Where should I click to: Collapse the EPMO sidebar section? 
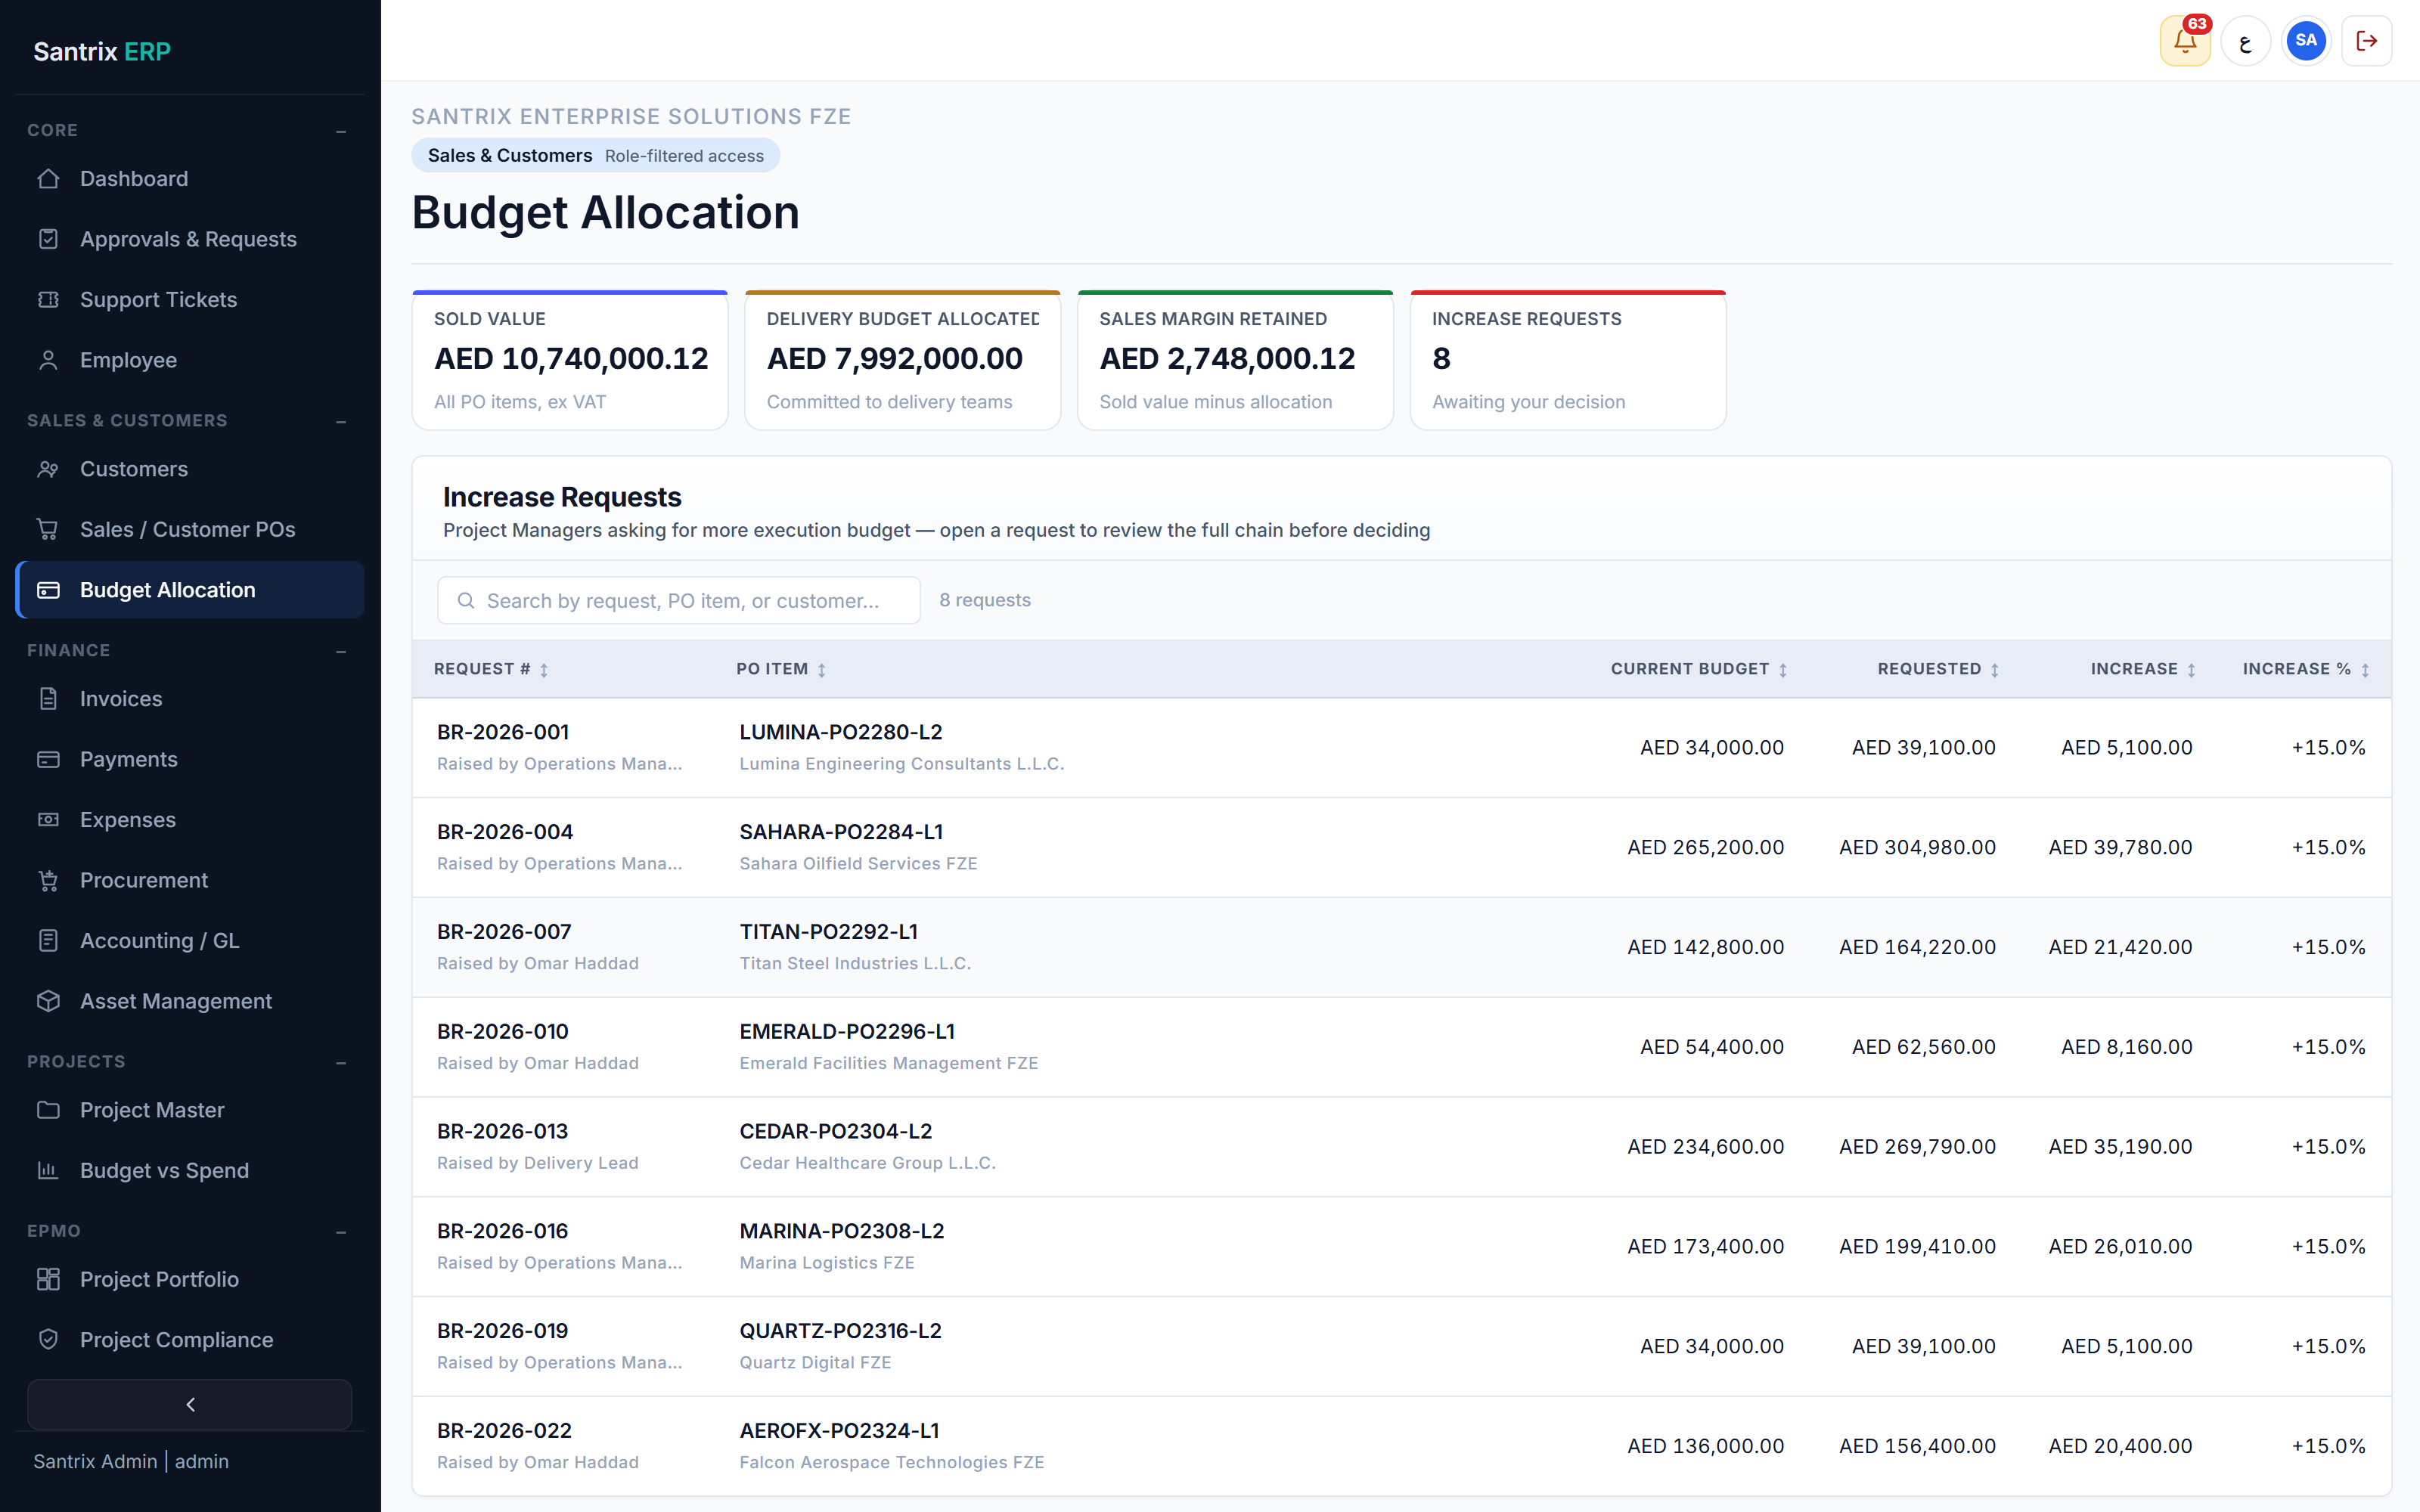point(341,1232)
